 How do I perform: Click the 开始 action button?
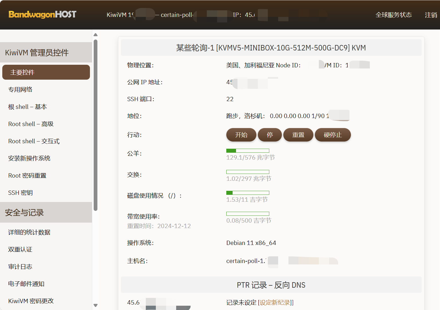tap(241, 135)
